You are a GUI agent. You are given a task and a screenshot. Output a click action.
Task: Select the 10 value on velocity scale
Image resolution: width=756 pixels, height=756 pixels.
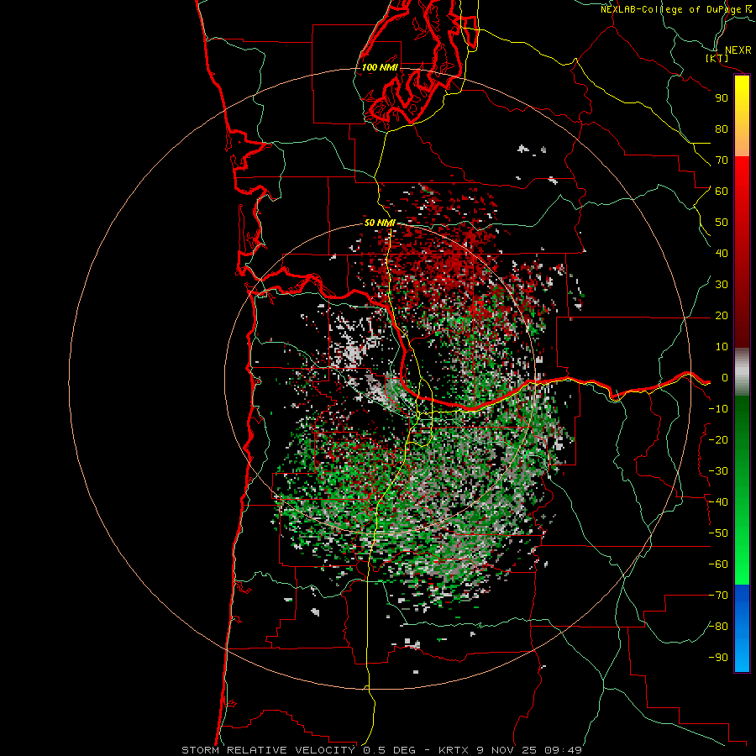tap(722, 347)
